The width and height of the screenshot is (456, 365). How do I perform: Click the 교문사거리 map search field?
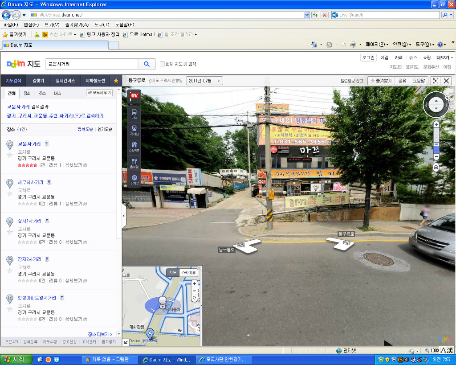(92, 64)
